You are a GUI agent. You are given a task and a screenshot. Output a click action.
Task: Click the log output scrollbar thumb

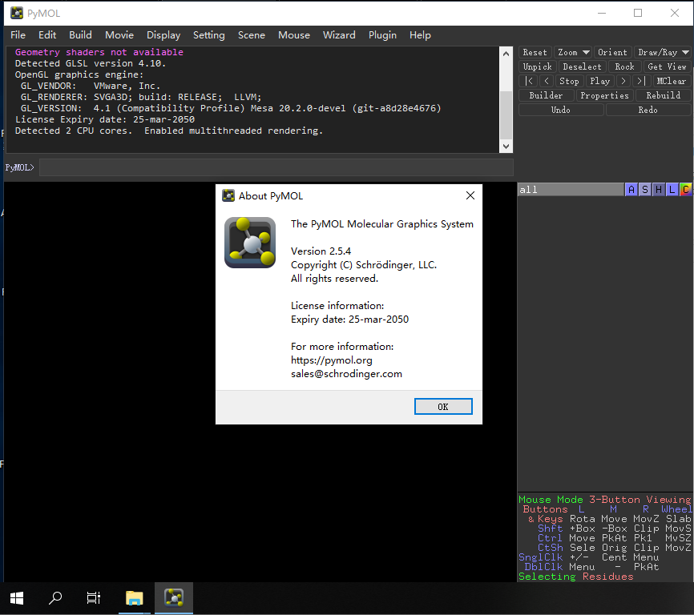[x=506, y=115]
